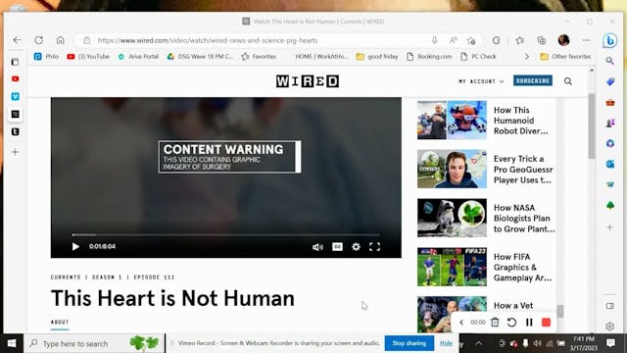Image resolution: width=627 pixels, height=353 pixels.
Task: Pause the Vimeo screen recording
Action: (x=529, y=323)
